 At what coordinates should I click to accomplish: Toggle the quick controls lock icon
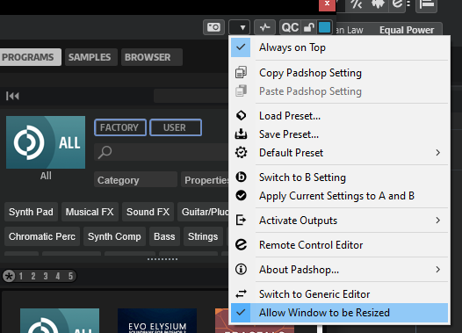coord(309,28)
